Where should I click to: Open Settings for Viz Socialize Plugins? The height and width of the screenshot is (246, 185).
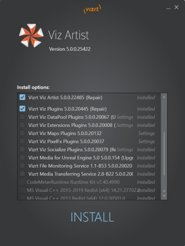(x=125, y=150)
